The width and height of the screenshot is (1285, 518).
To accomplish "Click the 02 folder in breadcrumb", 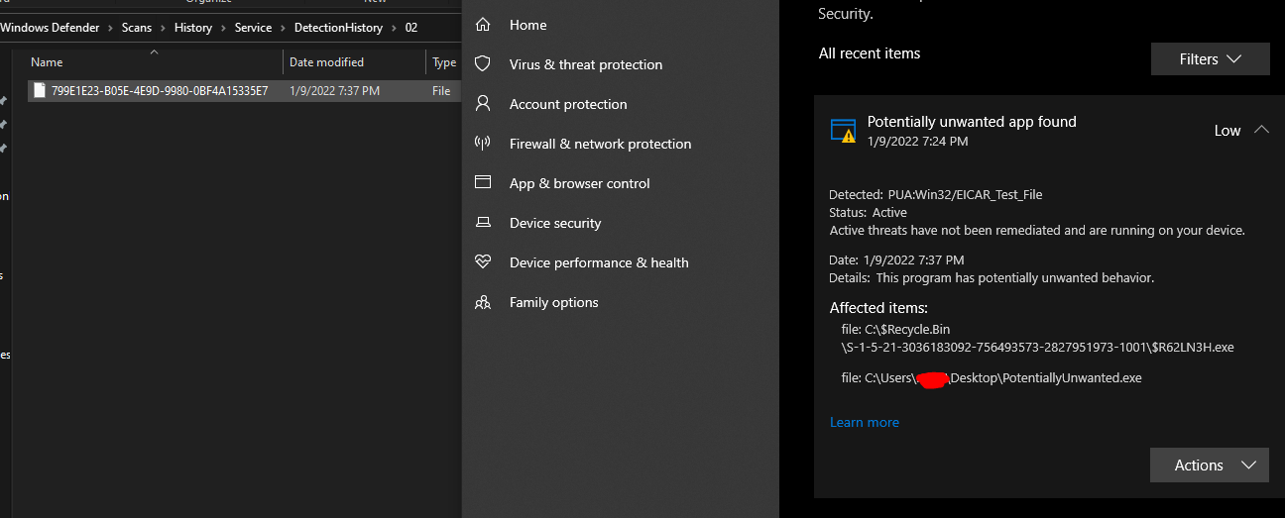I will tap(411, 28).
